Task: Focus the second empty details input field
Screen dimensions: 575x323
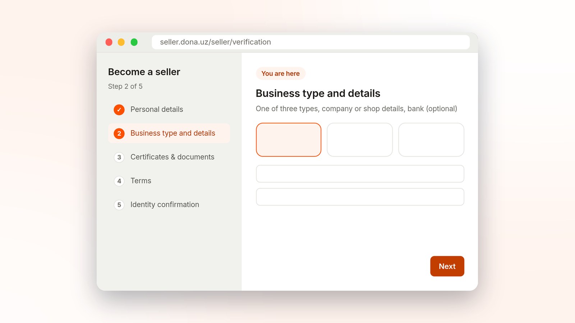Action: tap(360, 197)
